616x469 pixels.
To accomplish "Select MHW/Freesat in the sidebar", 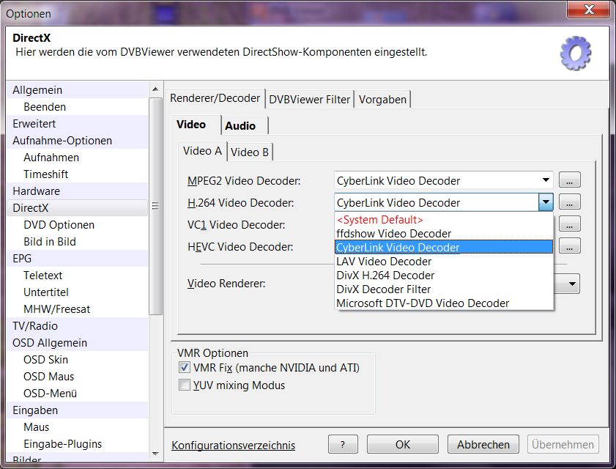I will tap(78, 309).
